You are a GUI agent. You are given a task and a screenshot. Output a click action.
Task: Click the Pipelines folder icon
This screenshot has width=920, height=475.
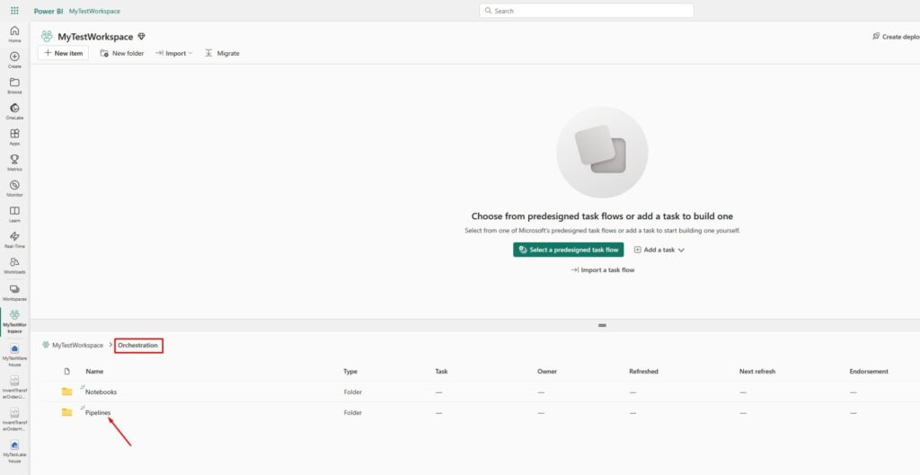click(x=66, y=412)
